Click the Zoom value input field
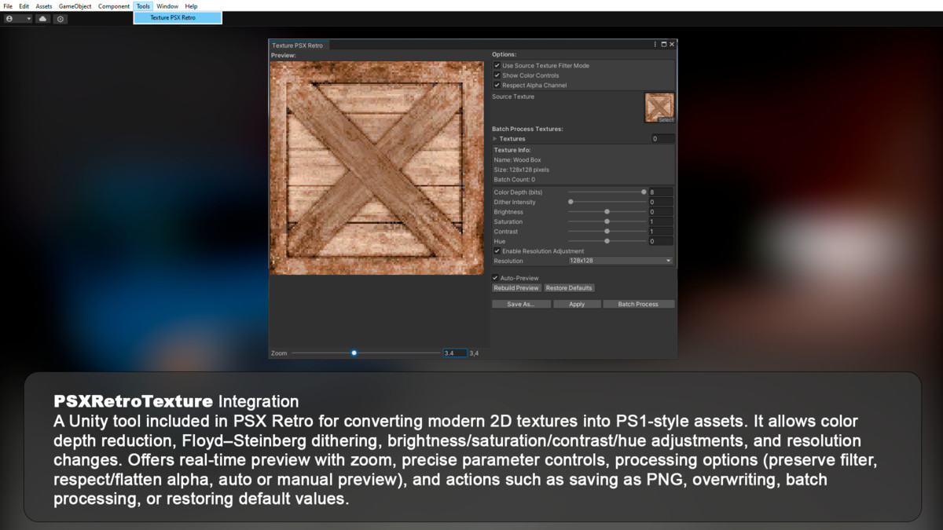This screenshot has width=943, height=530. 454,353
